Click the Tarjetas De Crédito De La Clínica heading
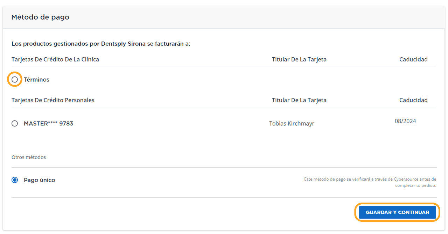 click(x=55, y=59)
